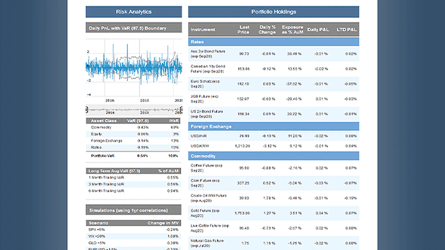Select the Euro Schatz instrument row
Viewport: 445px width, 250px height.
(274, 84)
